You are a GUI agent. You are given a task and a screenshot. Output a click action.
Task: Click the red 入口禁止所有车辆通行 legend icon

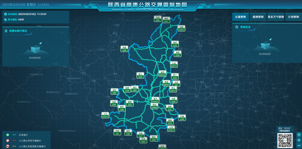(8, 141)
